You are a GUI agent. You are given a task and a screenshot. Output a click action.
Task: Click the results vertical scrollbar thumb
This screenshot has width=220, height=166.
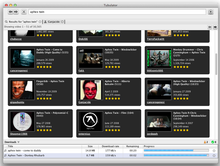pos(216,64)
